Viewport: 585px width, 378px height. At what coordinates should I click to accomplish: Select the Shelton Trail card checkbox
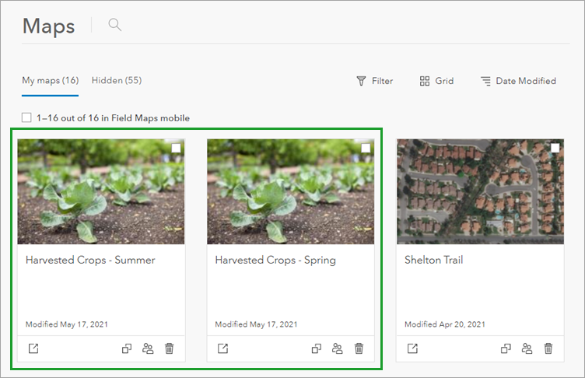[x=555, y=148]
